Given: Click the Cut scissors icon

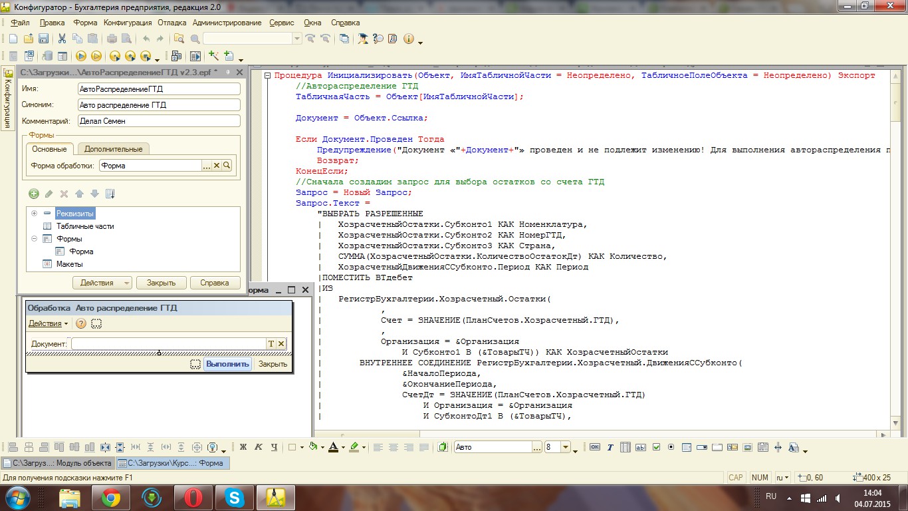Looking at the screenshot, I should point(62,39).
